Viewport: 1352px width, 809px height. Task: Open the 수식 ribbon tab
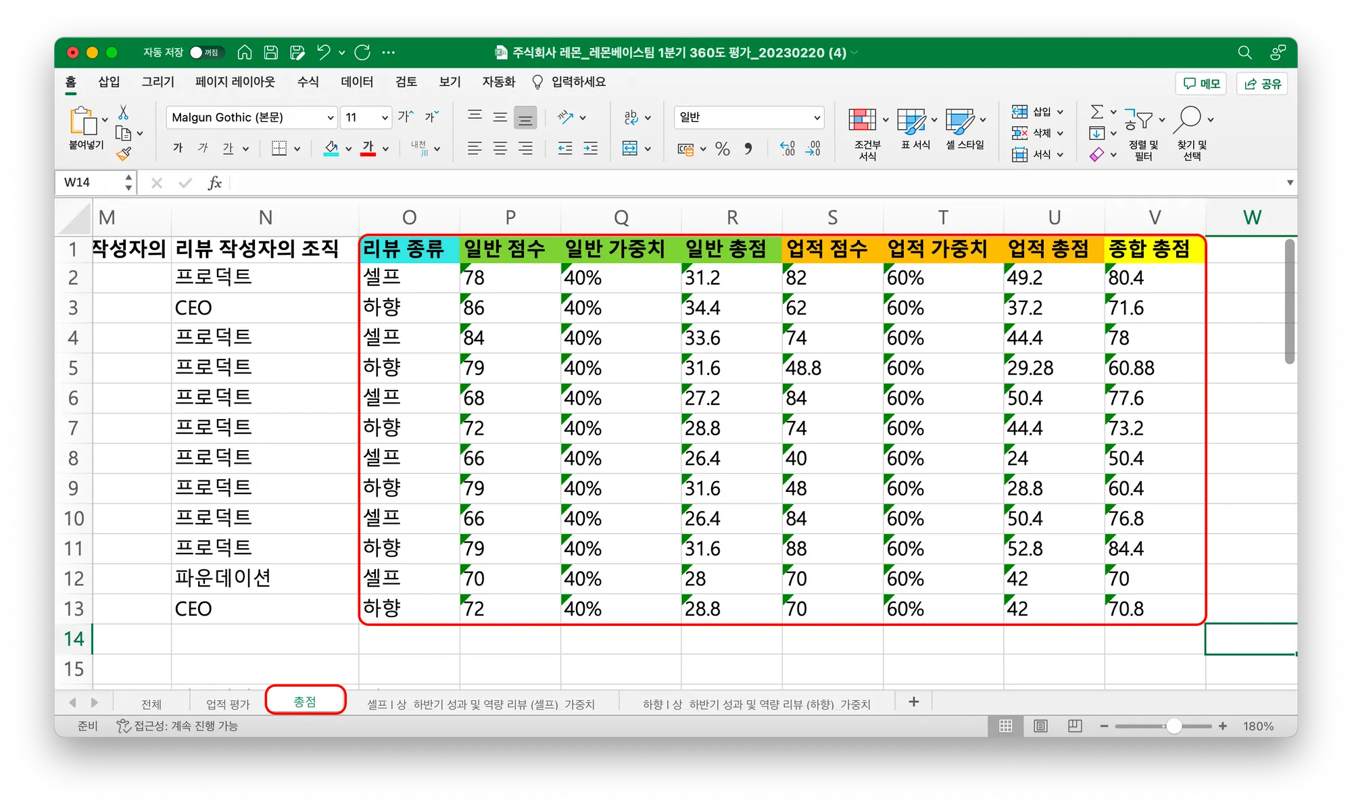tap(308, 82)
